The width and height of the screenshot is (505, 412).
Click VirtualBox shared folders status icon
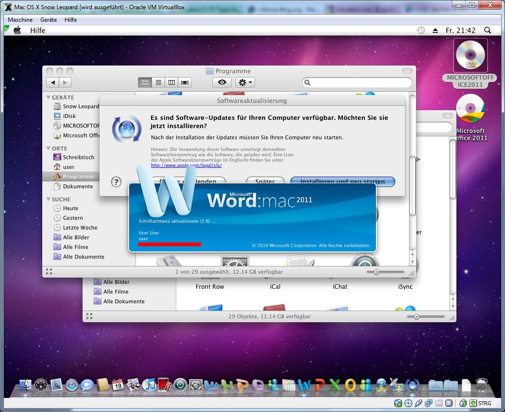click(438, 403)
